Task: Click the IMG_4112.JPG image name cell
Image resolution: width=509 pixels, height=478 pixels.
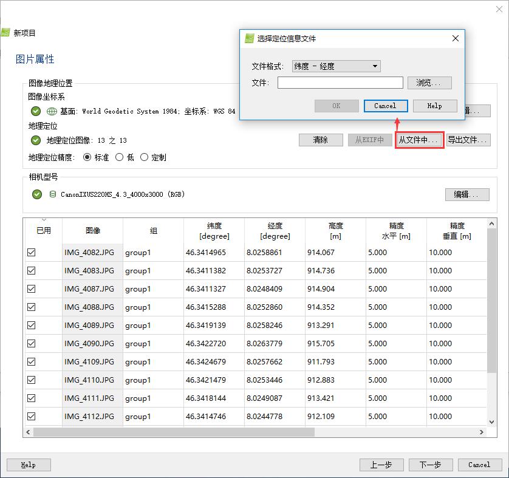Action: coord(92,416)
